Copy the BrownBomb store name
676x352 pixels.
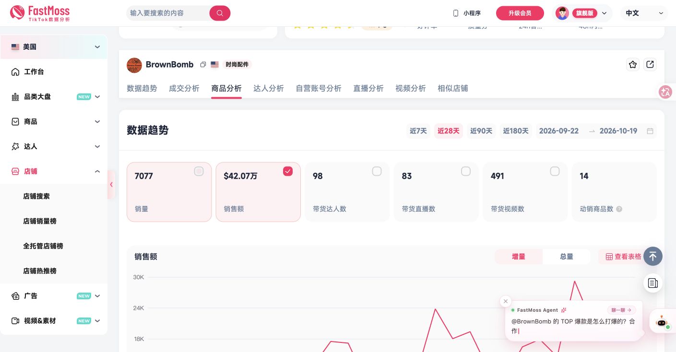point(203,65)
